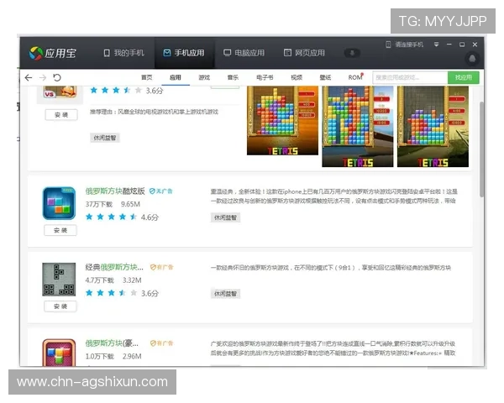Click the 3.32M size text

(x=132, y=280)
